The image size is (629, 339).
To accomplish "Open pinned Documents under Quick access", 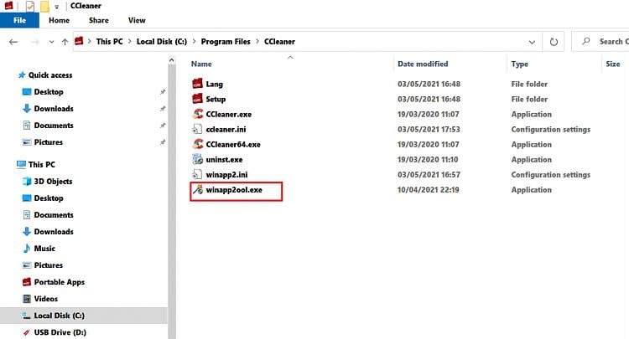I will pos(54,126).
